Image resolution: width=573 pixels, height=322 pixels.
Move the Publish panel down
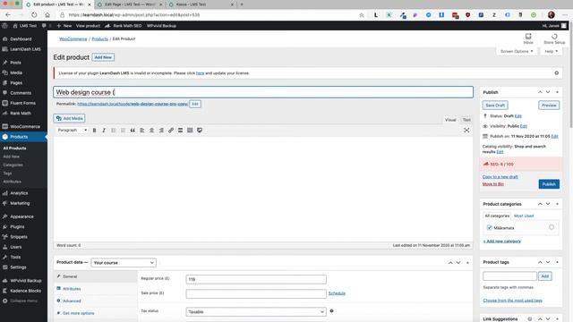click(x=548, y=92)
